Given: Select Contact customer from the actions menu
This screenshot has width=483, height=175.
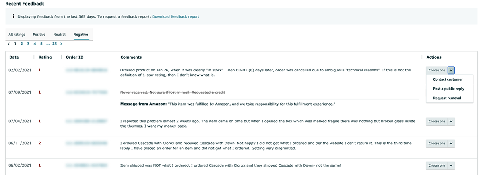Looking at the screenshot, I should [x=448, y=79].
